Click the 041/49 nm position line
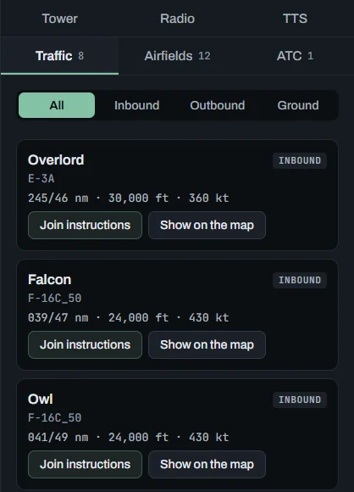354x492 pixels. pos(129,437)
